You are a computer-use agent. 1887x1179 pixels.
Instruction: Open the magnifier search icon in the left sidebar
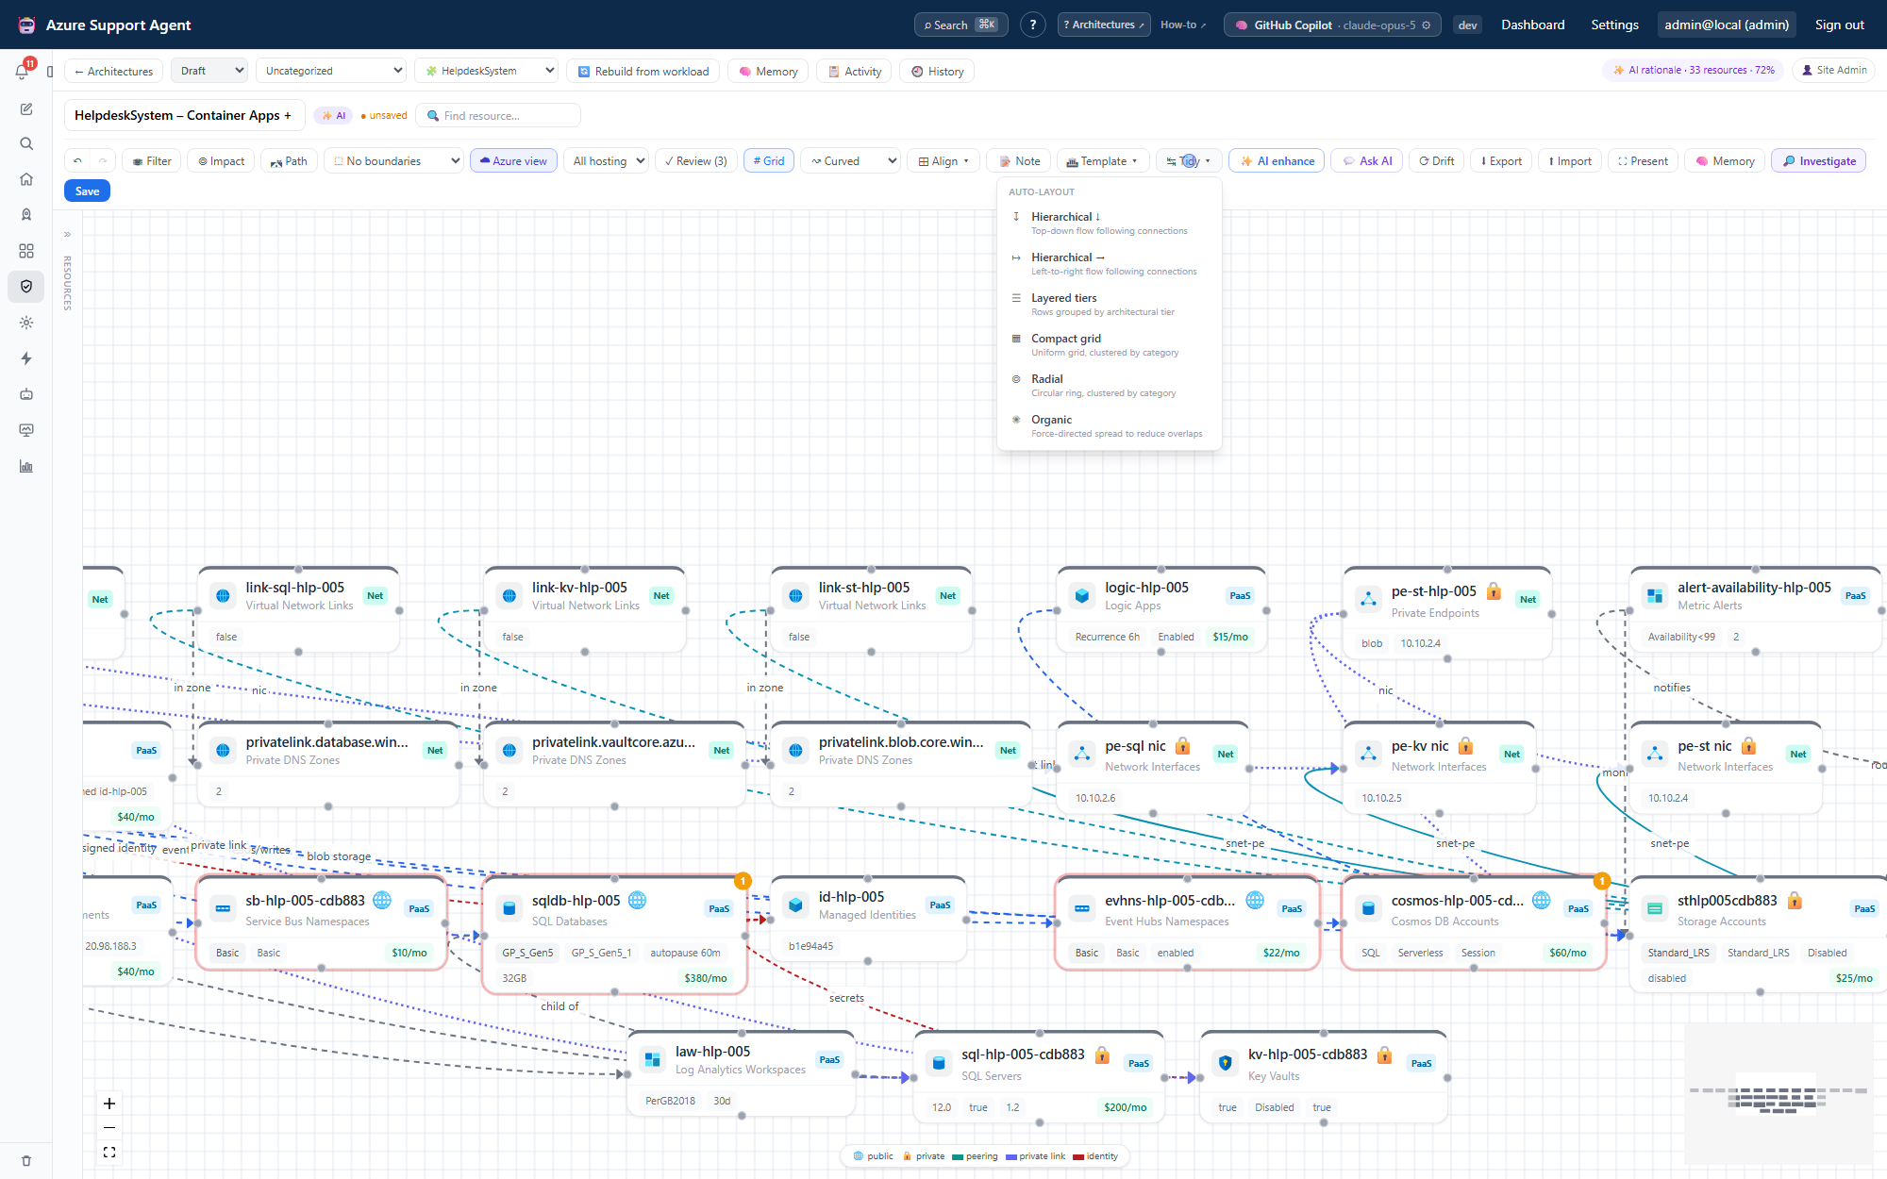coord(26,143)
